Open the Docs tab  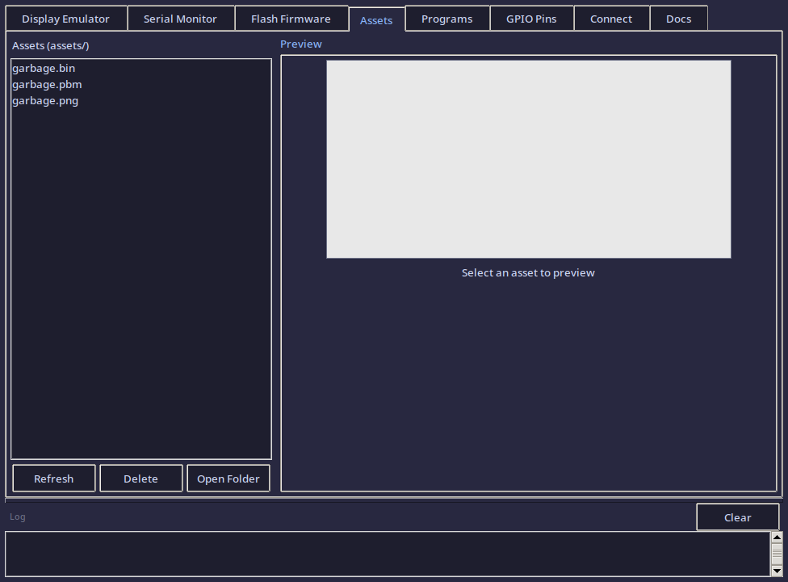point(678,18)
